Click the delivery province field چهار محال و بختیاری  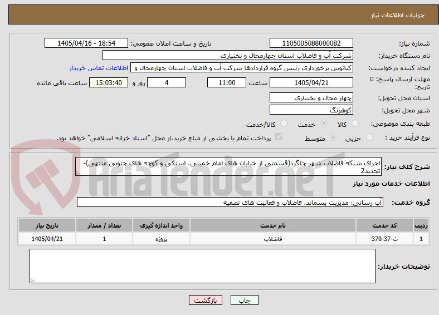click(x=311, y=97)
